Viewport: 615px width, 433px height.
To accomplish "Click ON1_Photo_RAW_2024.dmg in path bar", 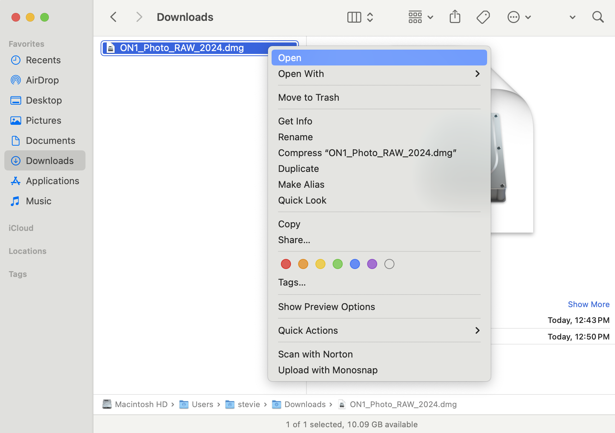I will pos(397,404).
